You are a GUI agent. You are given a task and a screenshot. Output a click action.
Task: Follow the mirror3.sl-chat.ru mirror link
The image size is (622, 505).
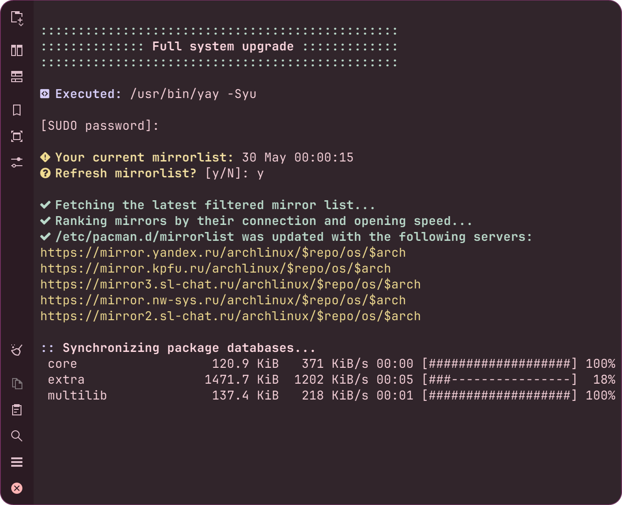point(231,284)
